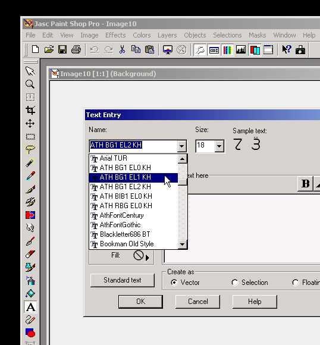Open the File menu

(x=30, y=35)
